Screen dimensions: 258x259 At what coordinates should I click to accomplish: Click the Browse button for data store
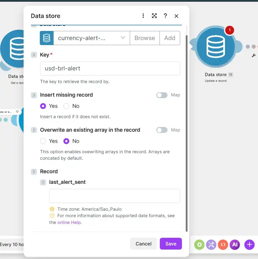tap(144, 38)
